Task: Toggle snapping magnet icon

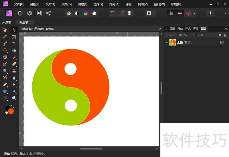Action: 188,13
